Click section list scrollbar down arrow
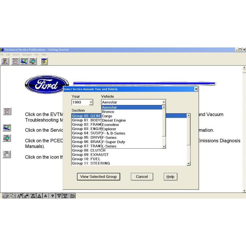Image resolution: width=246 pixels, height=246 pixels. click(x=188, y=163)
